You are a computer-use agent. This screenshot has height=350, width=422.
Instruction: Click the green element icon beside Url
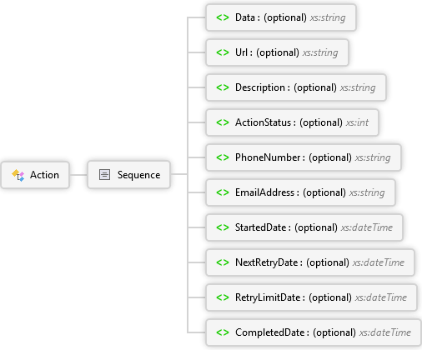[x=223, y=52]
